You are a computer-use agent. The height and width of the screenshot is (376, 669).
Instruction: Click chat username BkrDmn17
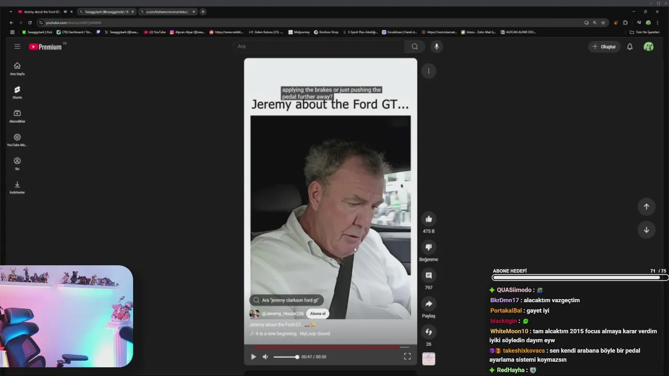tap(504, 300)
